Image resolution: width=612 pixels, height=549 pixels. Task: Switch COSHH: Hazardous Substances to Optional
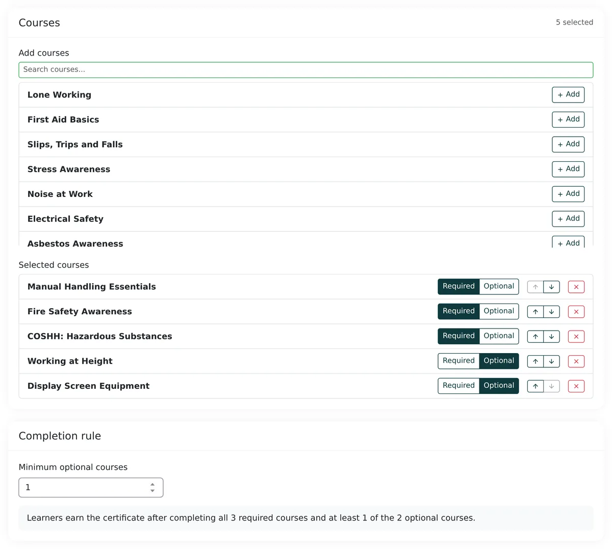pyautogui.click(x=499, y=336)
